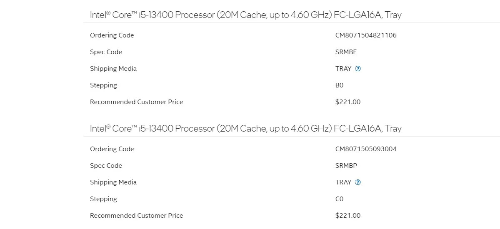This screenshot has width=500, height=229.
Task: Click help icon beside first TRAY shipping media
Action: pos(358,69)
